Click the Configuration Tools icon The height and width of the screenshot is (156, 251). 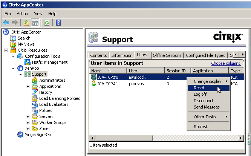pyautogui.click(x=20, y=56)
